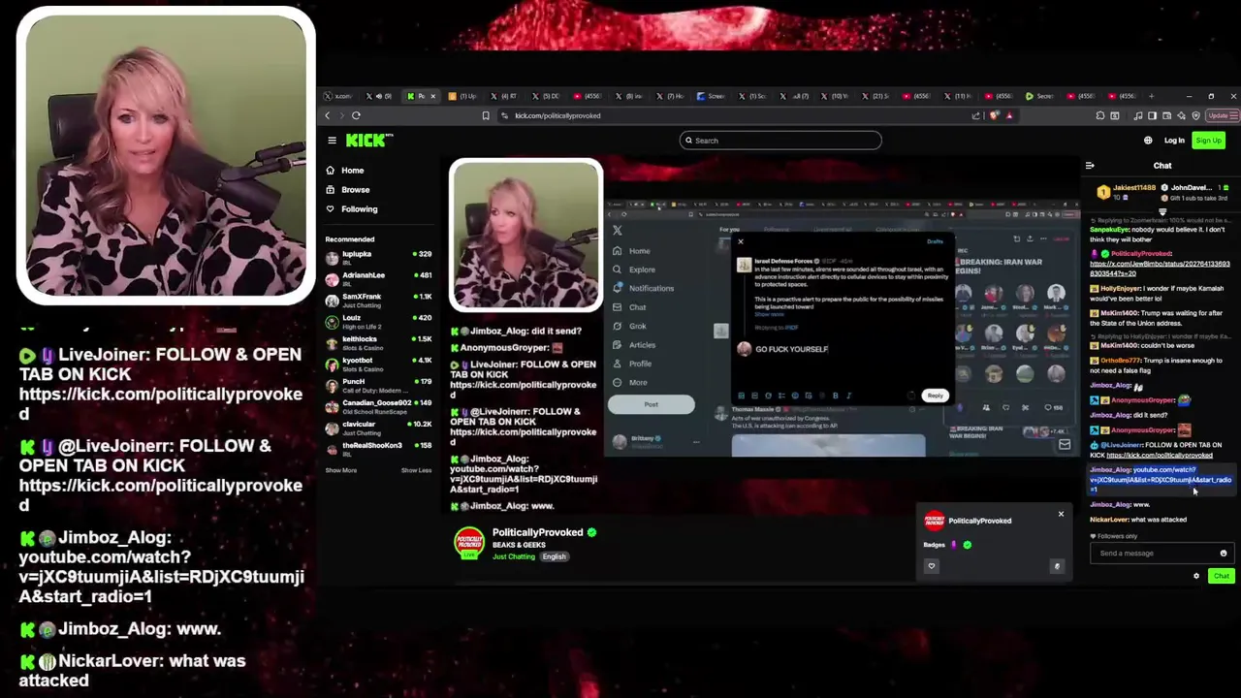Open recommended channel SamXFrank
Screen dimensions: 1241x698
378,300
